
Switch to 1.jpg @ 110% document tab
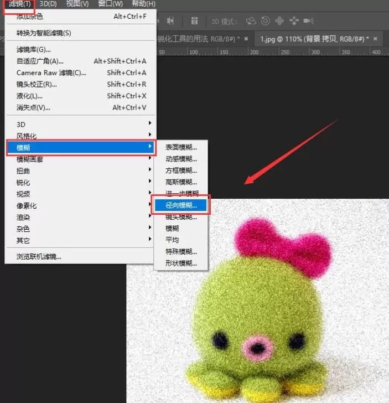[314, 39]
